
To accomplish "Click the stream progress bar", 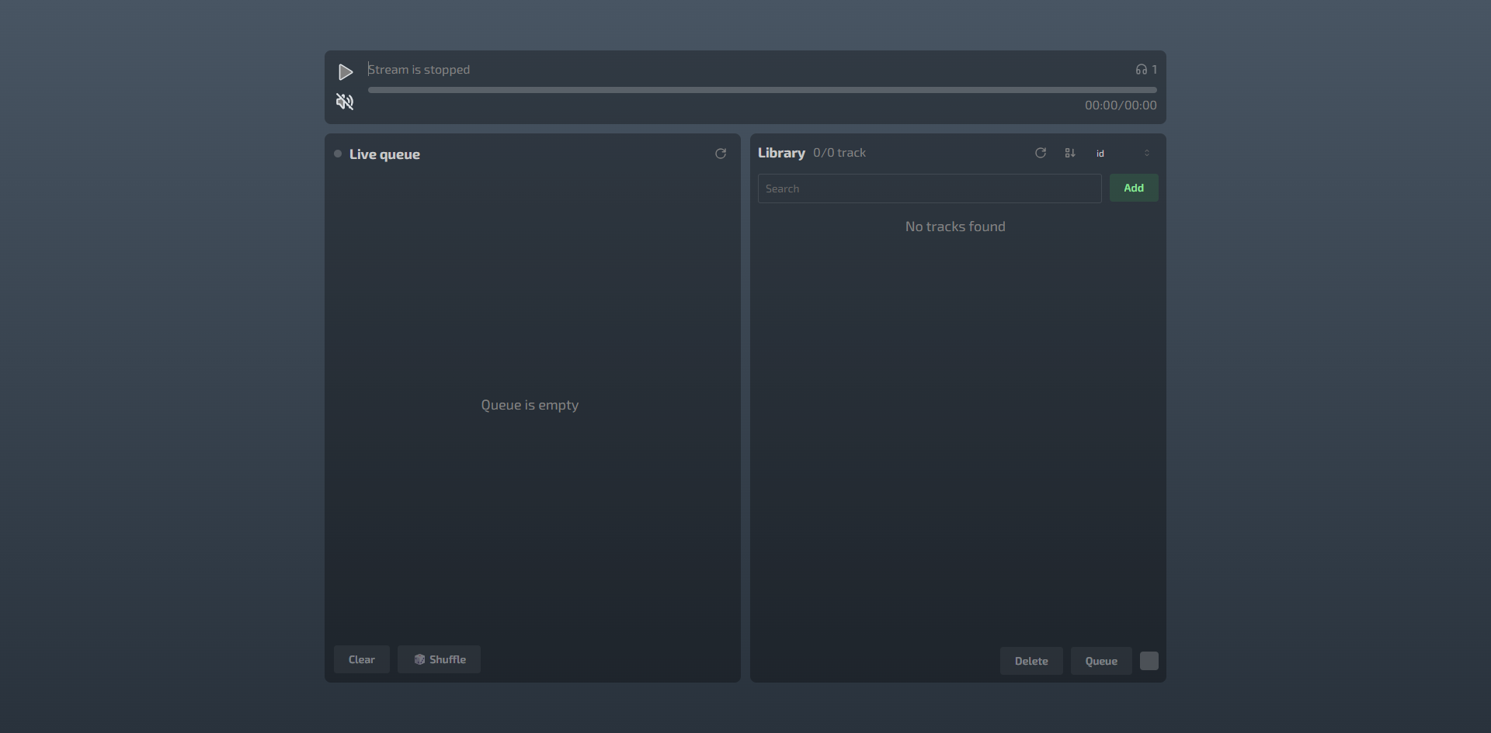I will coord(762,90).
